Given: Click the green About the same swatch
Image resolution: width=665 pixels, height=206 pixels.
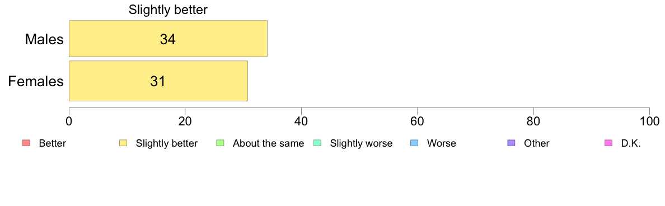Looking at the screenshot, I should coord(220,143).
